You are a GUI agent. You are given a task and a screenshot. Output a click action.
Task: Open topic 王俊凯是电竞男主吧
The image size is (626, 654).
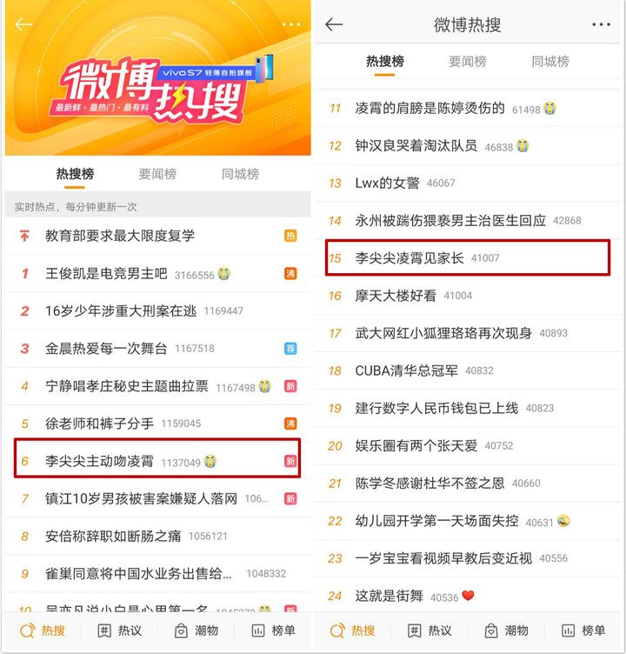point(158,274)
